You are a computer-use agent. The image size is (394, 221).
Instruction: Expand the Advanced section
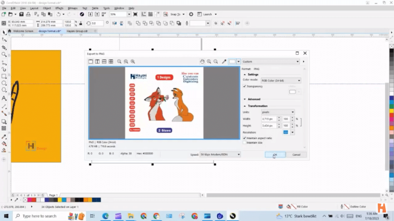click(x=245, y=99)
